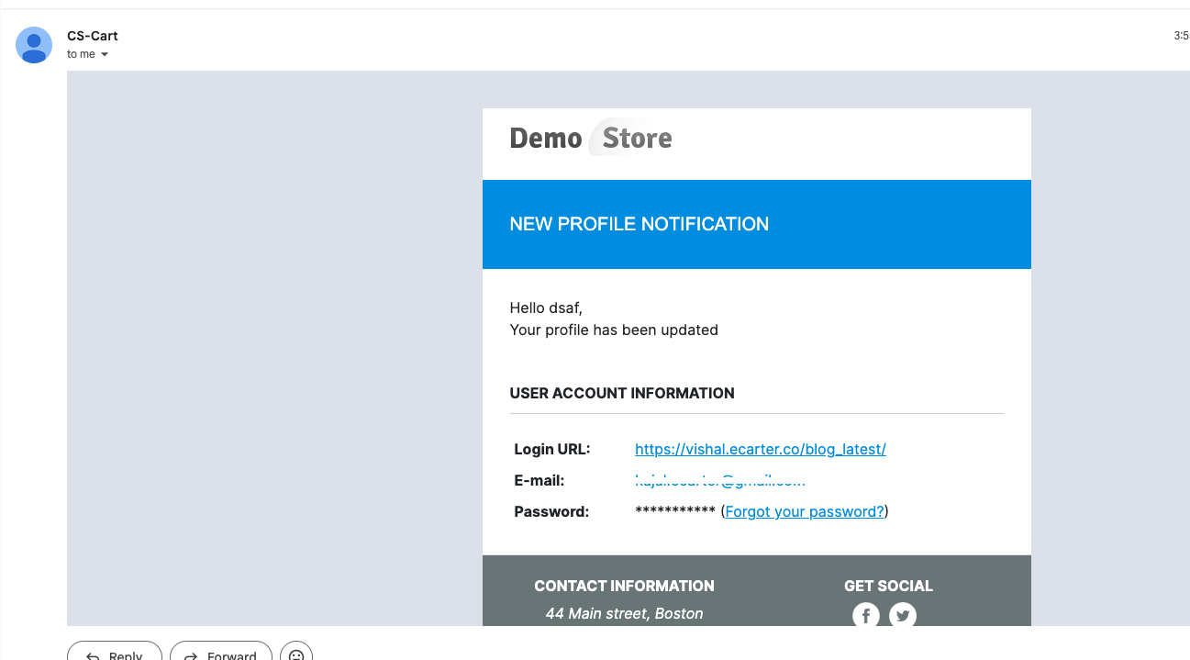Click the masked password asterisks
1190x660 pixels.
(x=674, y=511)
